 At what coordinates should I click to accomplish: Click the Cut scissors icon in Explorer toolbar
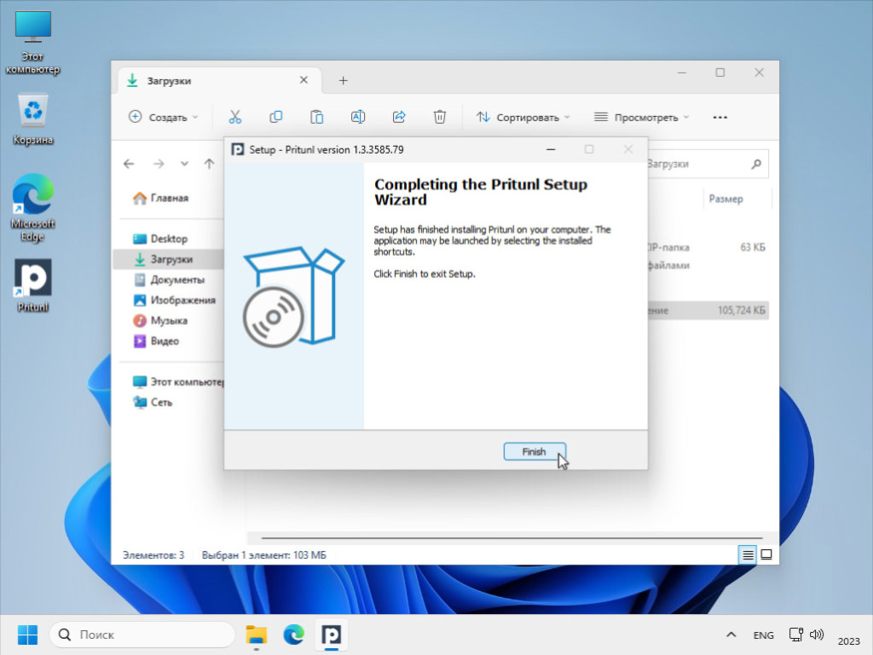click(x=235, y=117)
